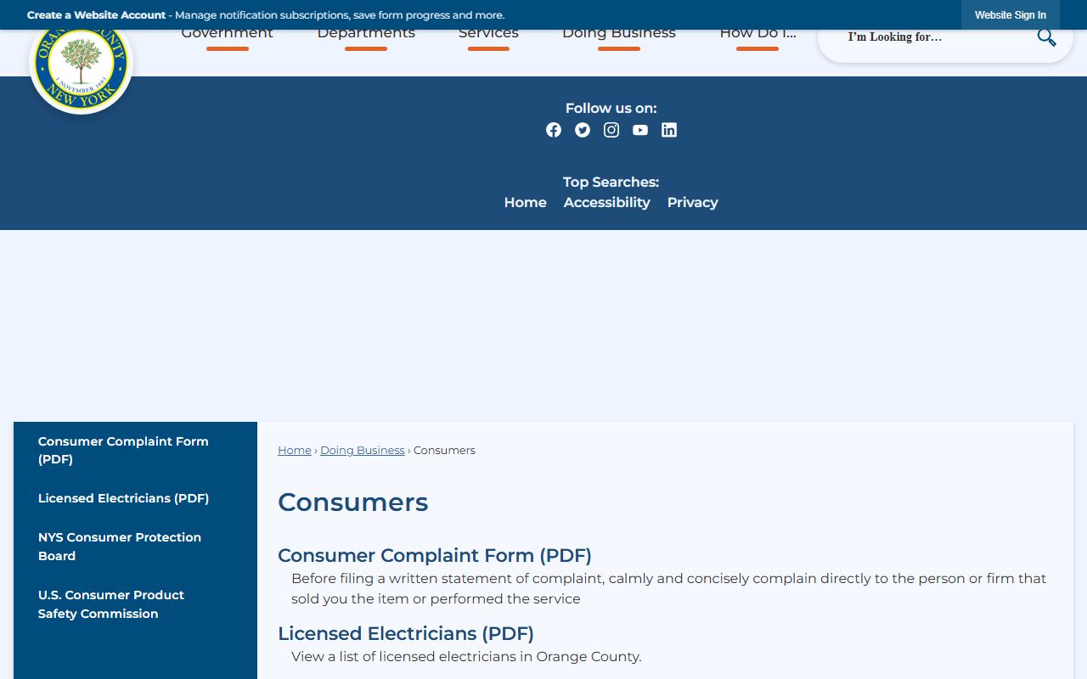Open Licensed Electricians (PDF) in the sidebar
This screenshot has height=679, width=1087.
(123, 498)
